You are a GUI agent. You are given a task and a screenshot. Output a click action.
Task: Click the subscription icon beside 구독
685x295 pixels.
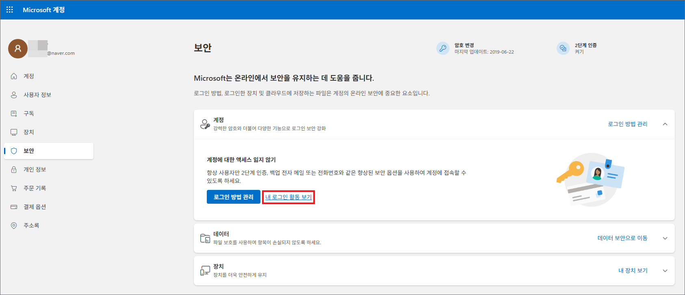pyautogui.click(x=14, y=113)
